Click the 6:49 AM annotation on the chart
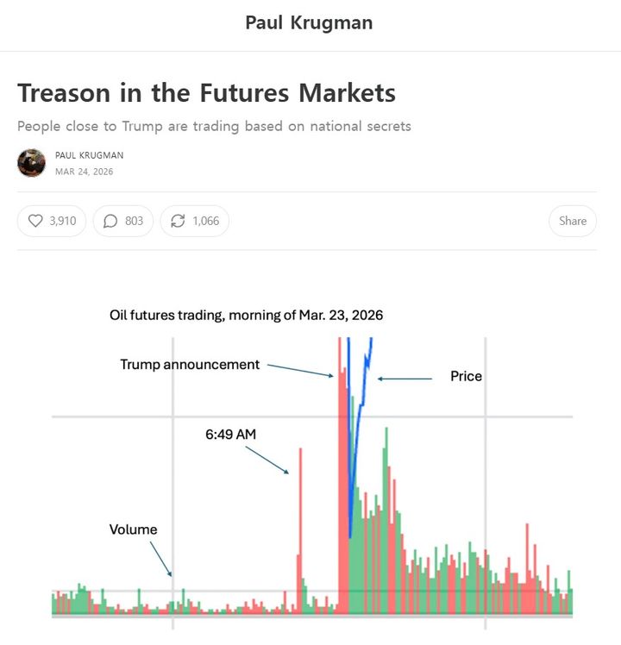Screen dimensions: 621x645 (230, 435)
